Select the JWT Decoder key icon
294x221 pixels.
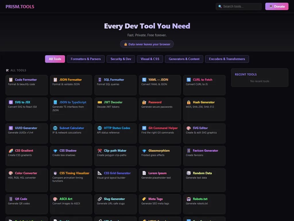[100, 102]
